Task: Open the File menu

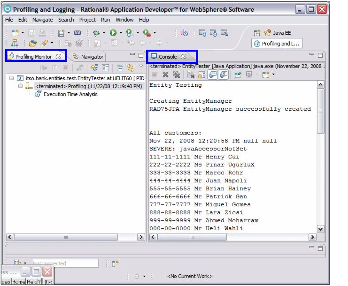Action: [x=9, y=20]
